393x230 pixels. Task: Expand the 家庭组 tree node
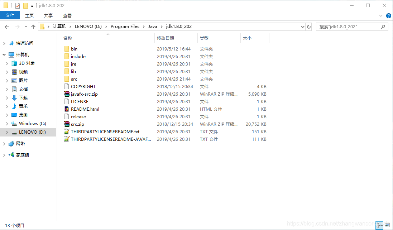(4, 155)
